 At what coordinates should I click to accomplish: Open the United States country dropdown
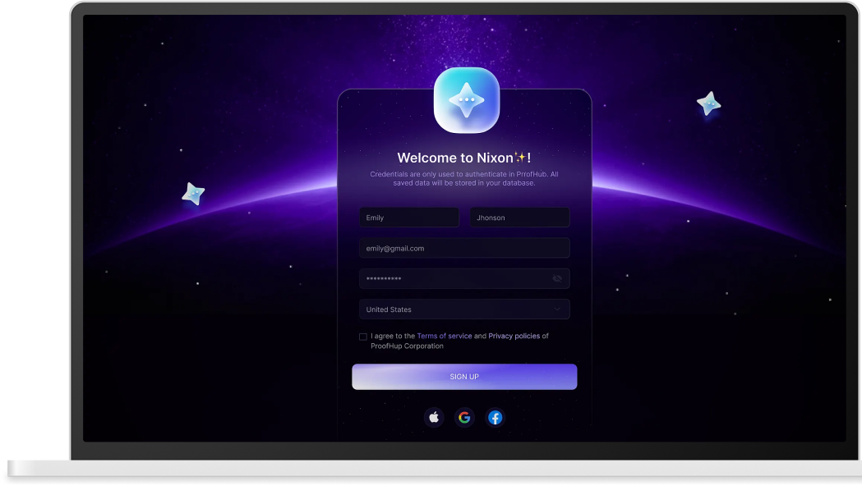click(x=464, y=309)
